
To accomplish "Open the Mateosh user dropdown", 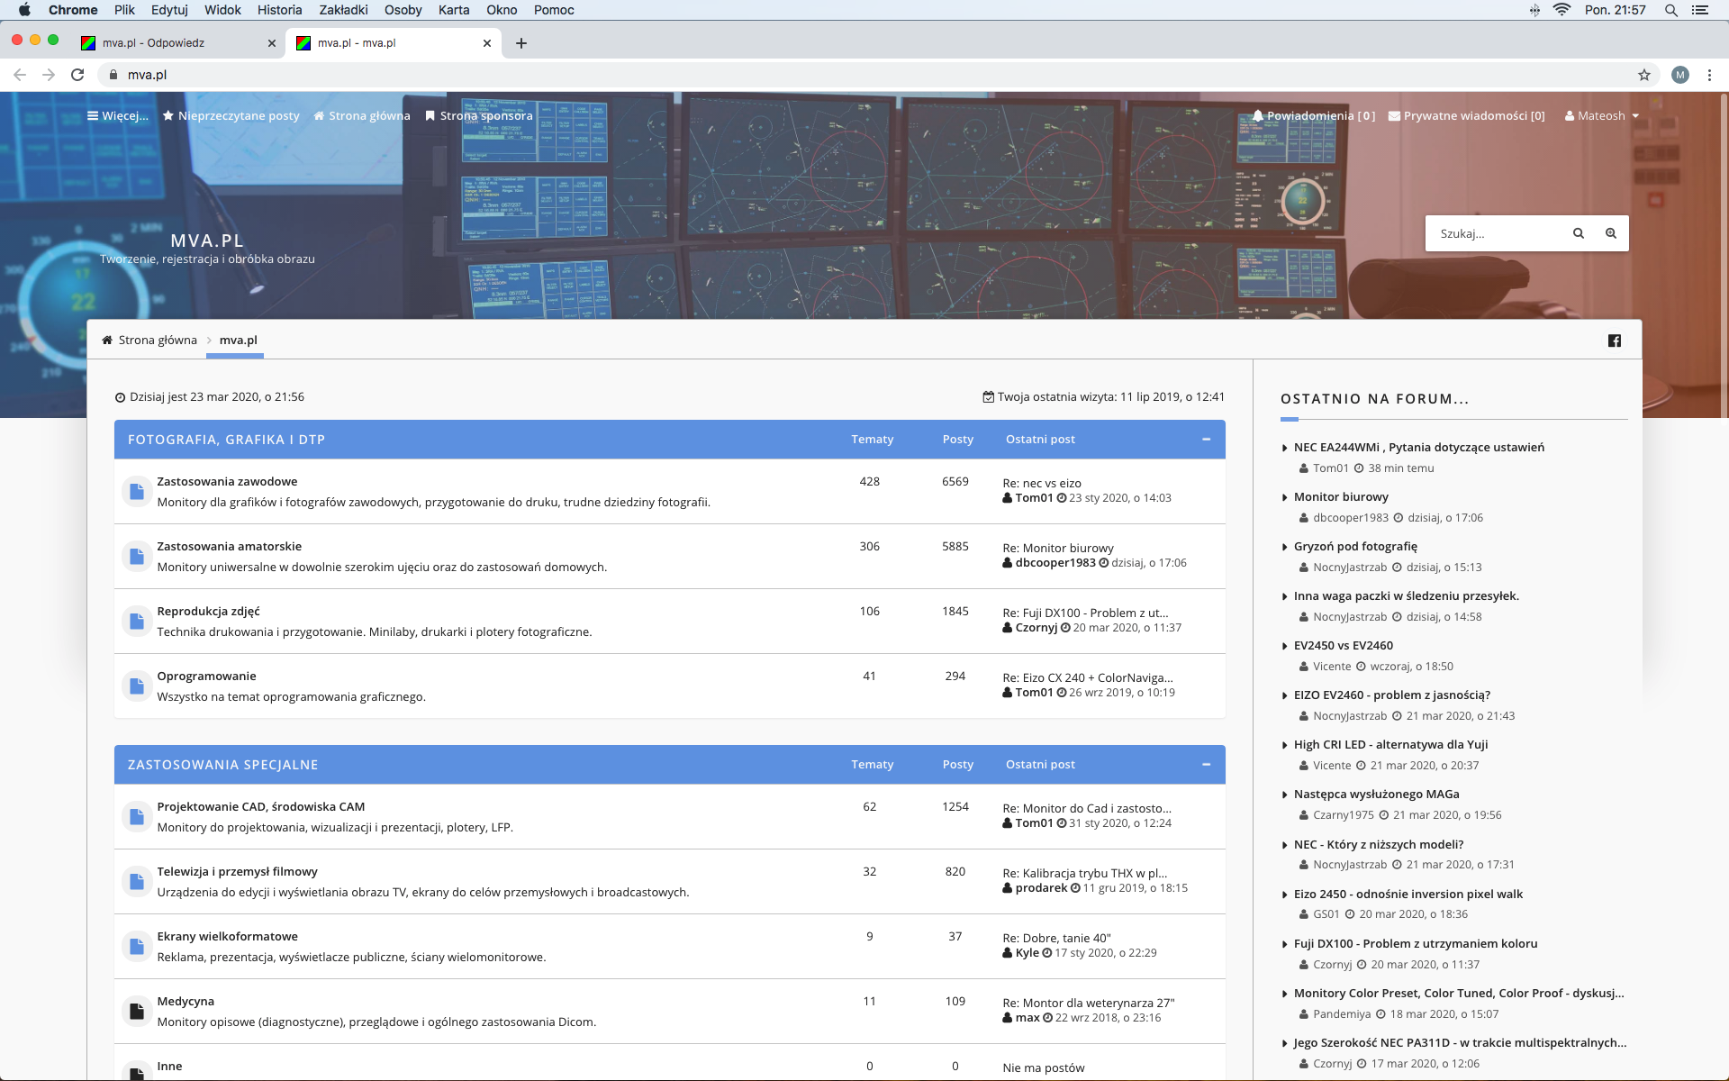I will (x=1602, y=115).
